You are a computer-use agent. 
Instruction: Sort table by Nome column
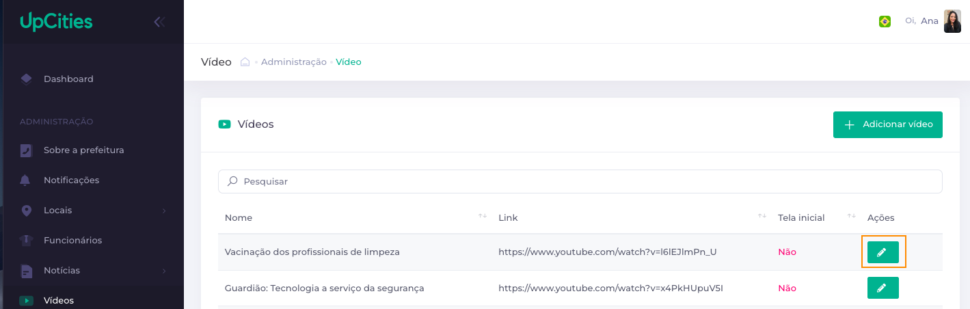tap(482, 216)
